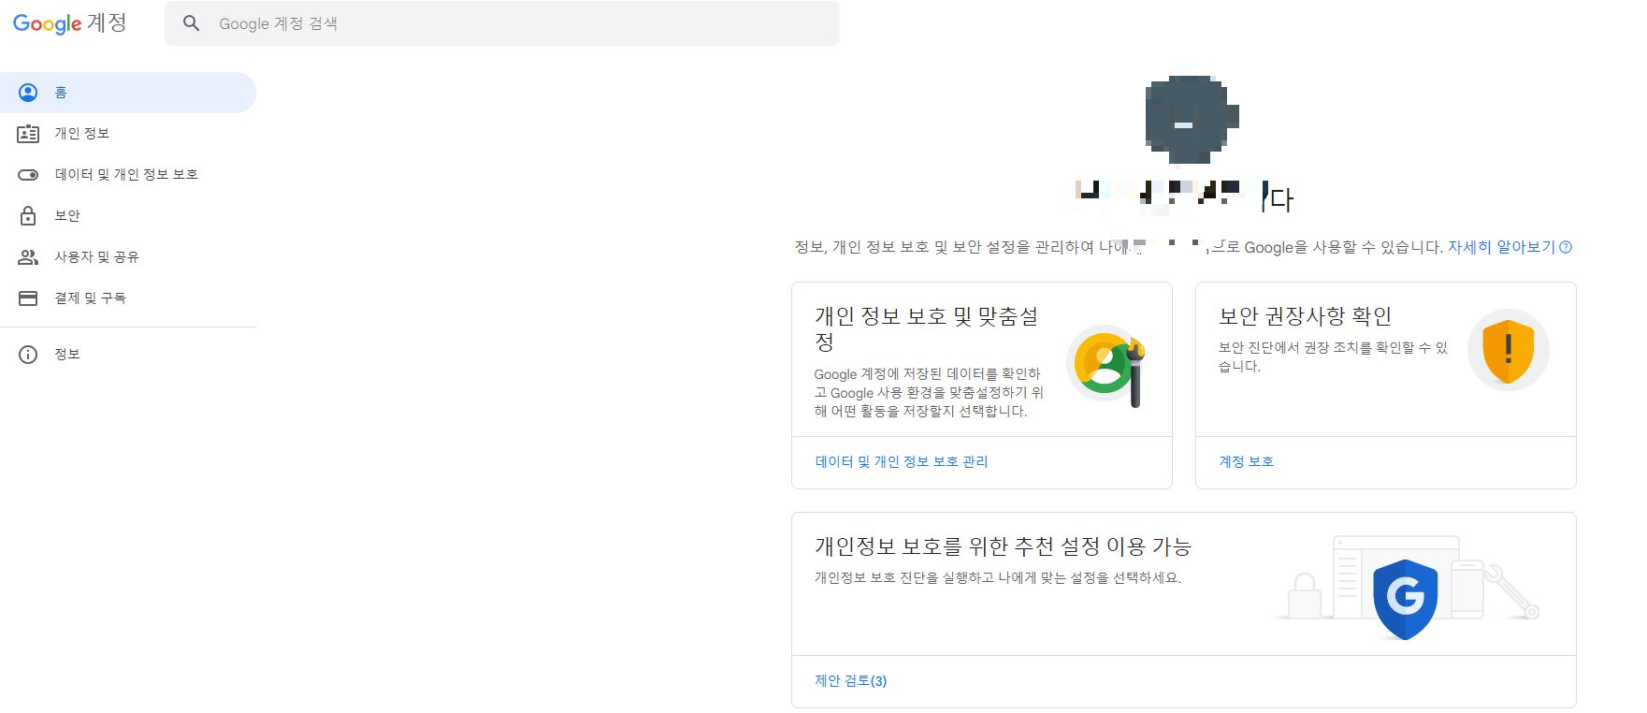This screenshot has width=1647, height=713.
Task: Click the 보안 진단에서 권장 조치 description
Action: pos(1333,356)
